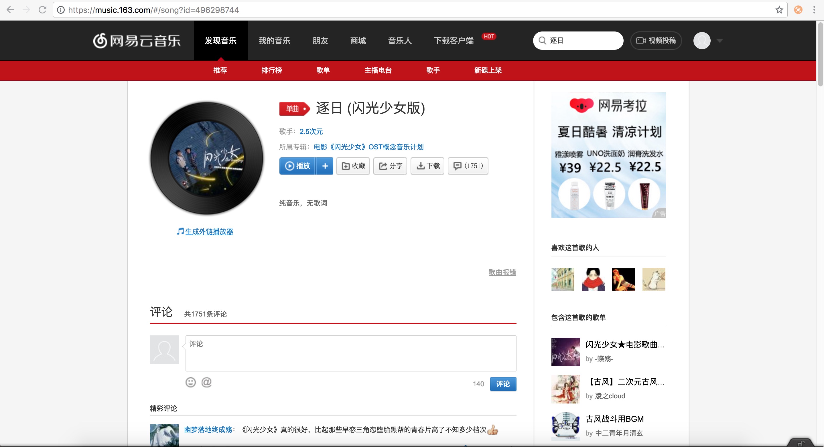Click the music note external player icon

tap(180, 231)
